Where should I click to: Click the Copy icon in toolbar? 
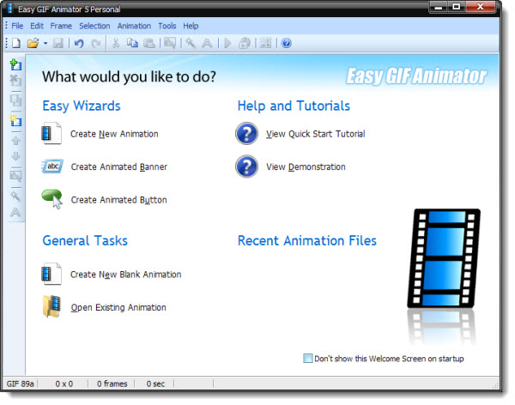[x=133, y=43]
